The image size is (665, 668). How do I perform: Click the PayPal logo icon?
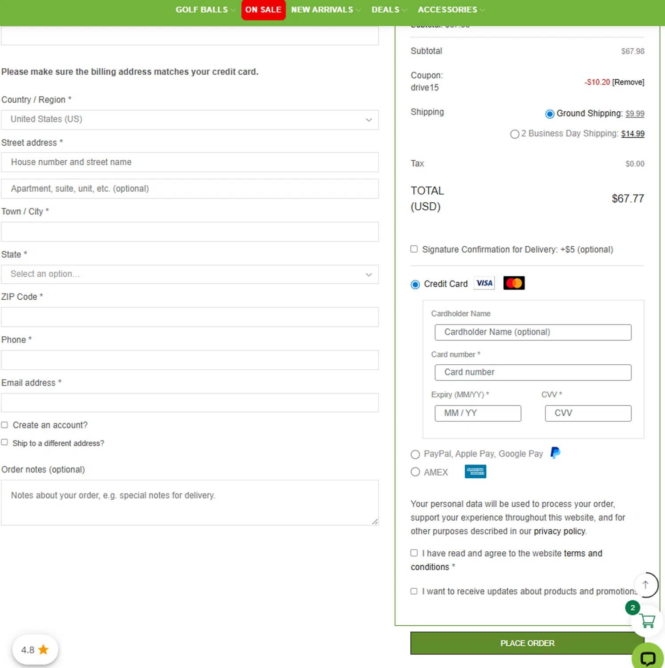(555, 453)
